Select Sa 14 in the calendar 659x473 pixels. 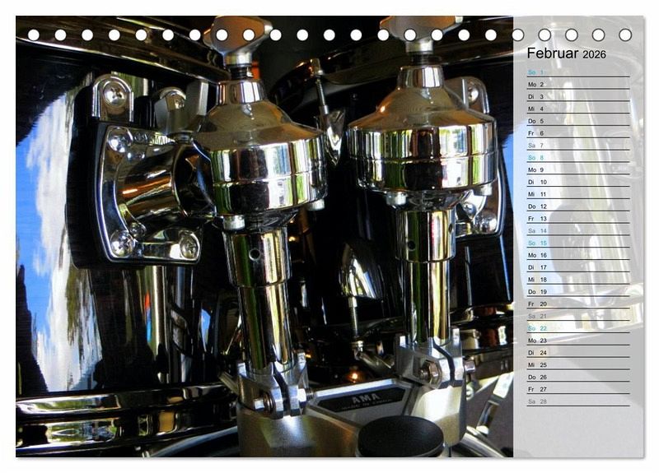click(x=536, y=231)
